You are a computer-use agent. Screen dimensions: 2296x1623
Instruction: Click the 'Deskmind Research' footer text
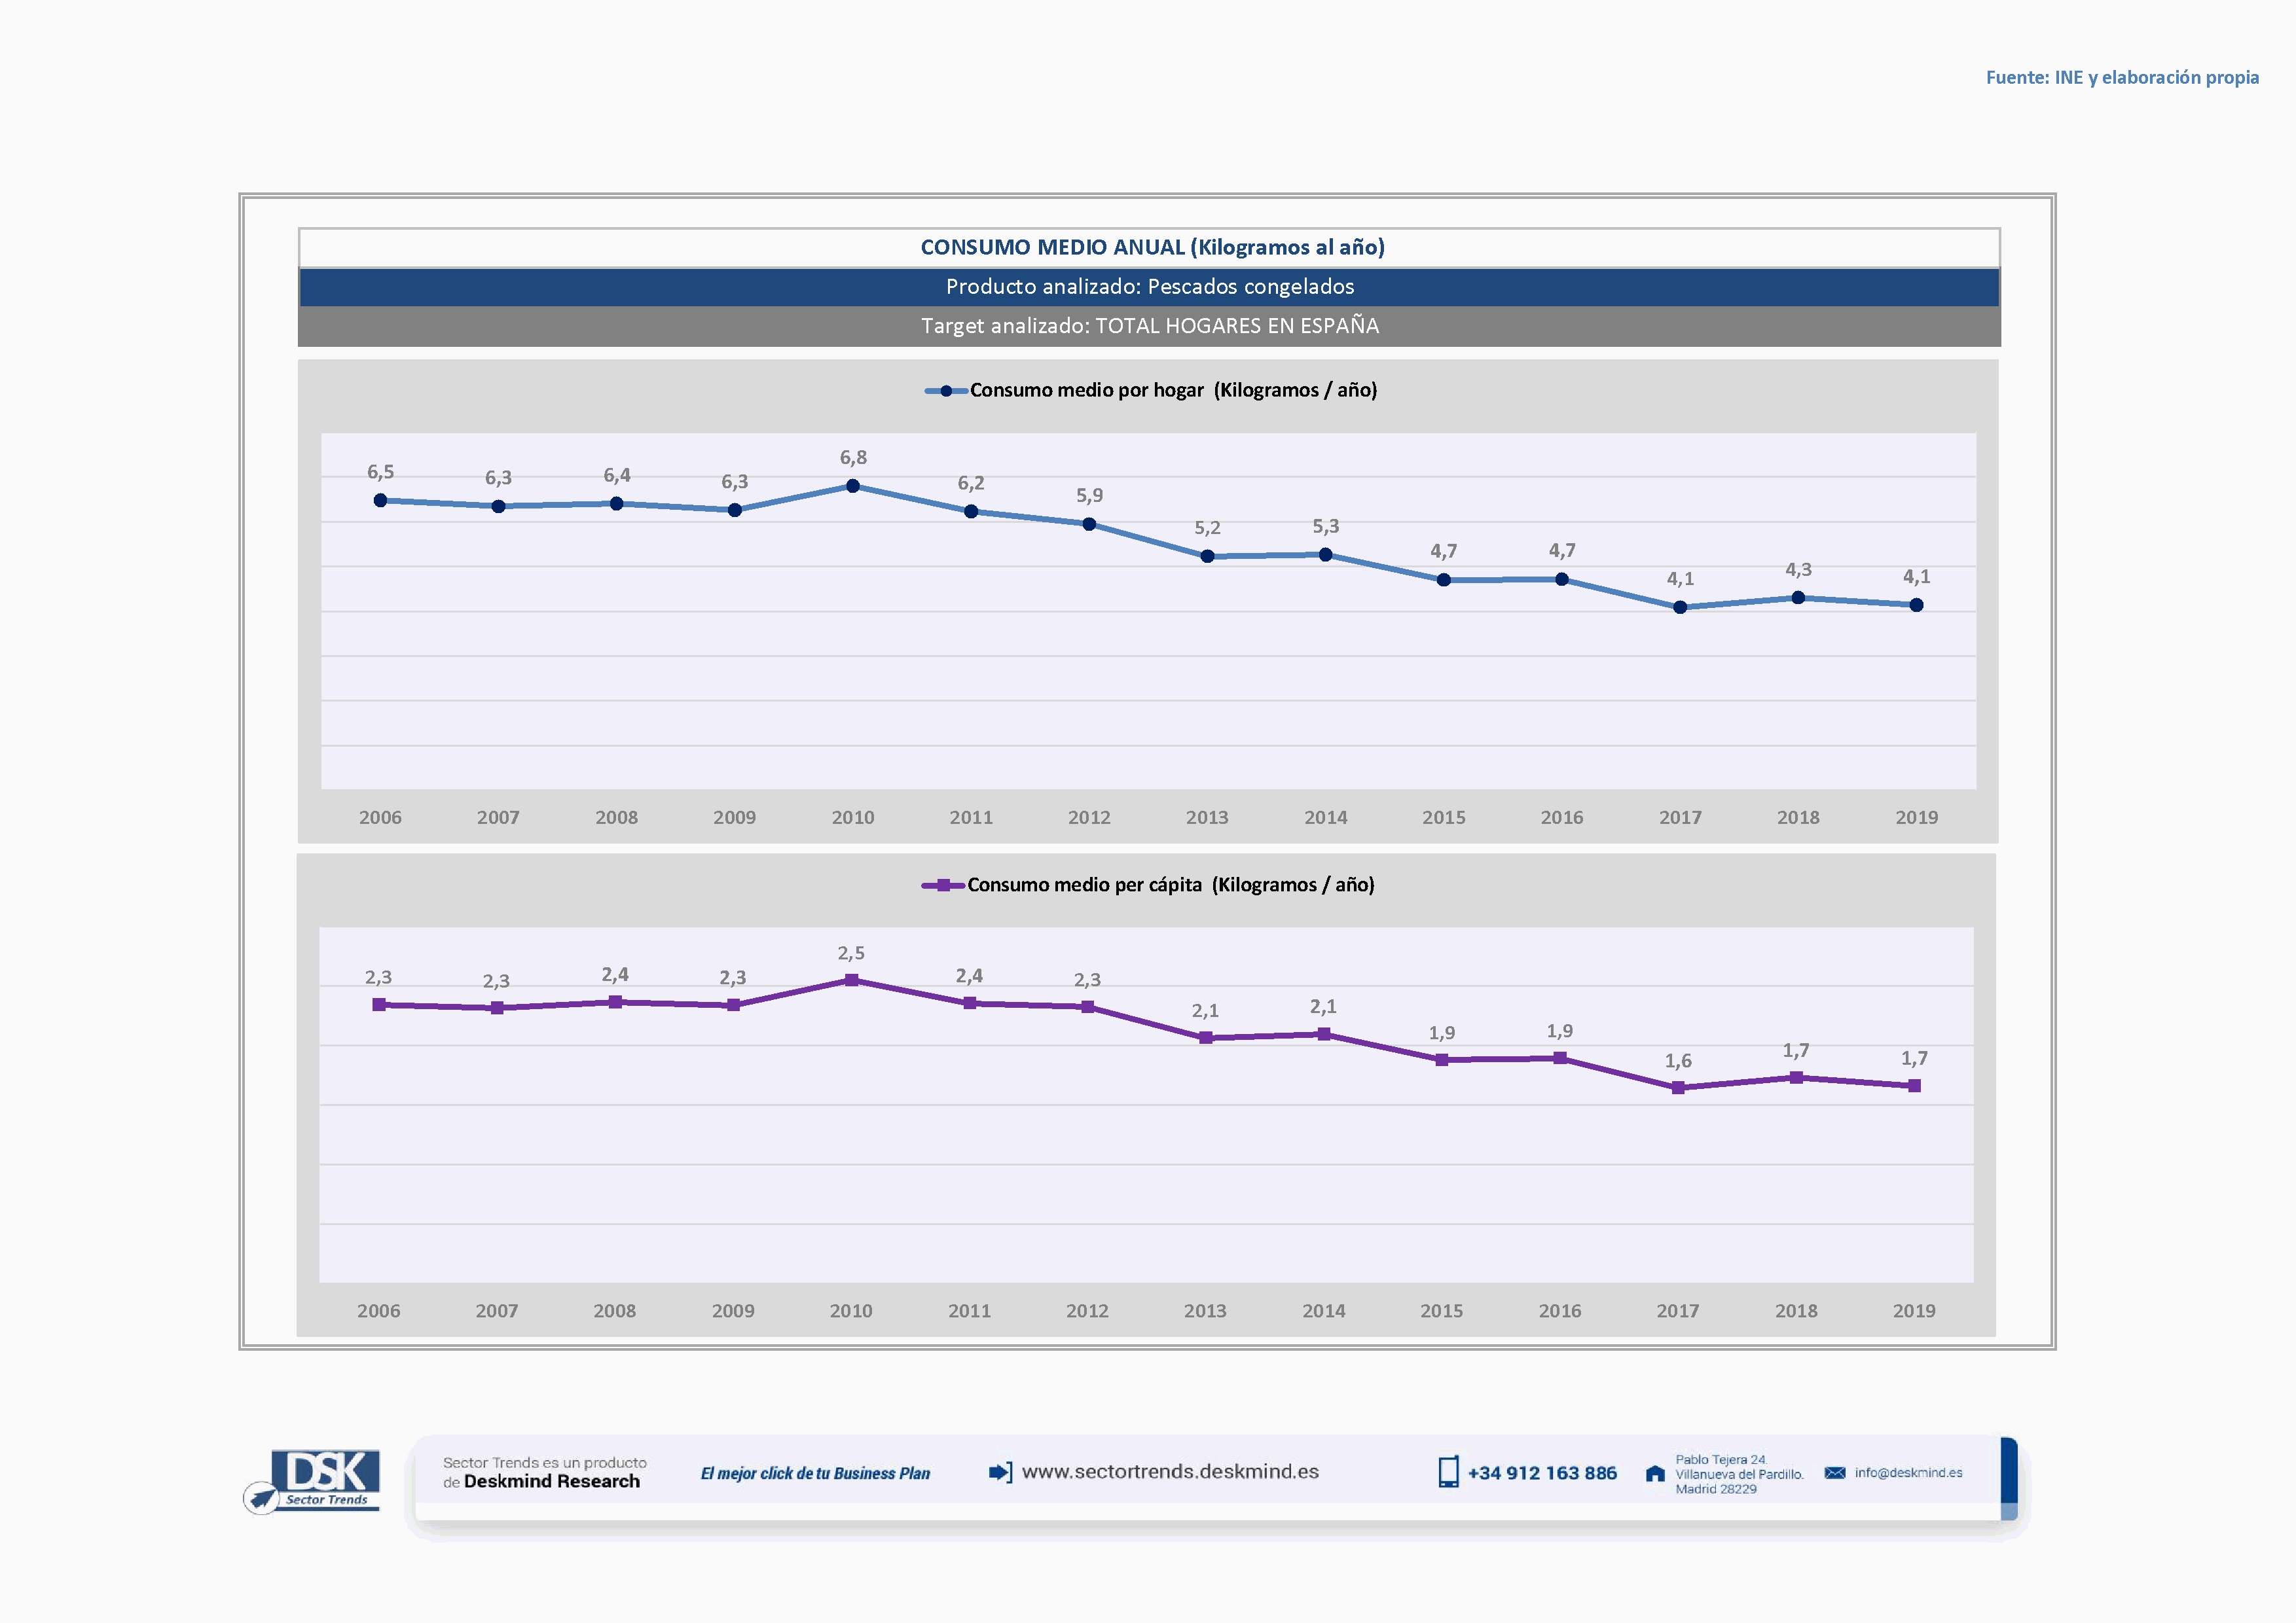(551, 1482)
